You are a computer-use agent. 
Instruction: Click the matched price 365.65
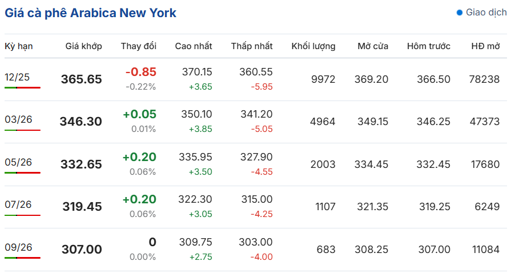tap(82, 79)
